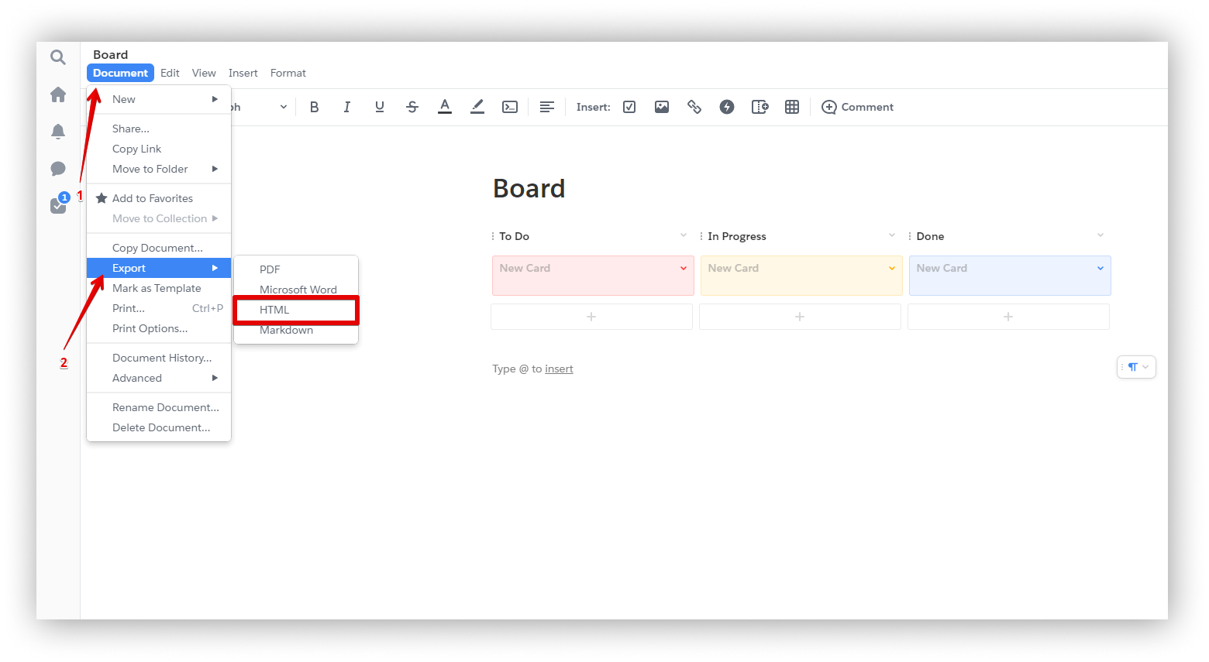Toggle underline formatting
1209x662 pixels.
pos(380,107)
